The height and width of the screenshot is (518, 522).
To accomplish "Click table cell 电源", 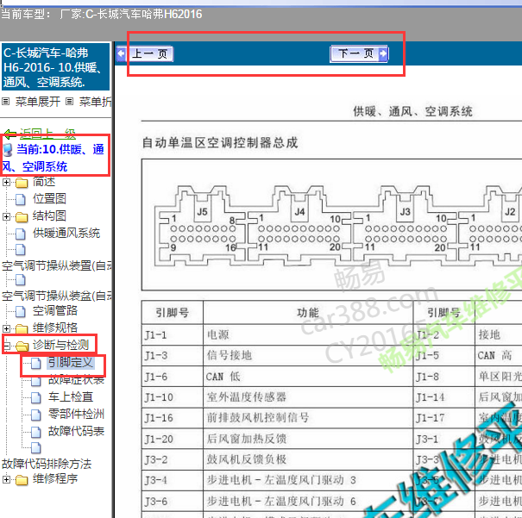I will tap(308, 334).
